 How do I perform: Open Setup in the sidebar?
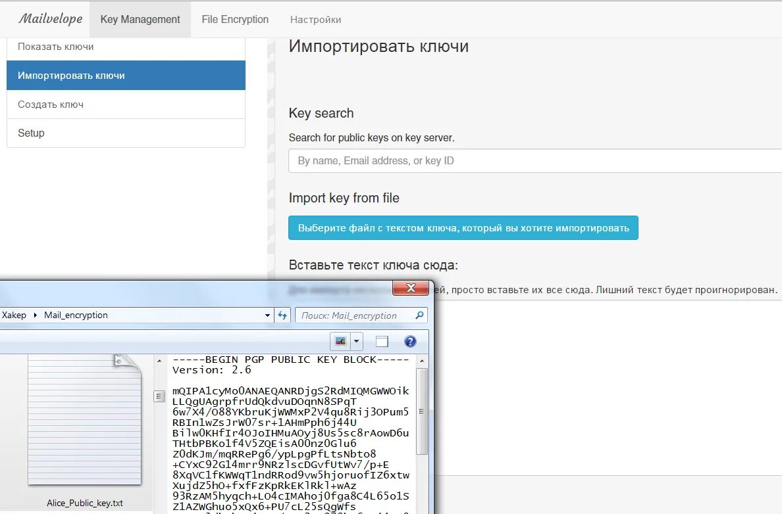tap(126, 133)
